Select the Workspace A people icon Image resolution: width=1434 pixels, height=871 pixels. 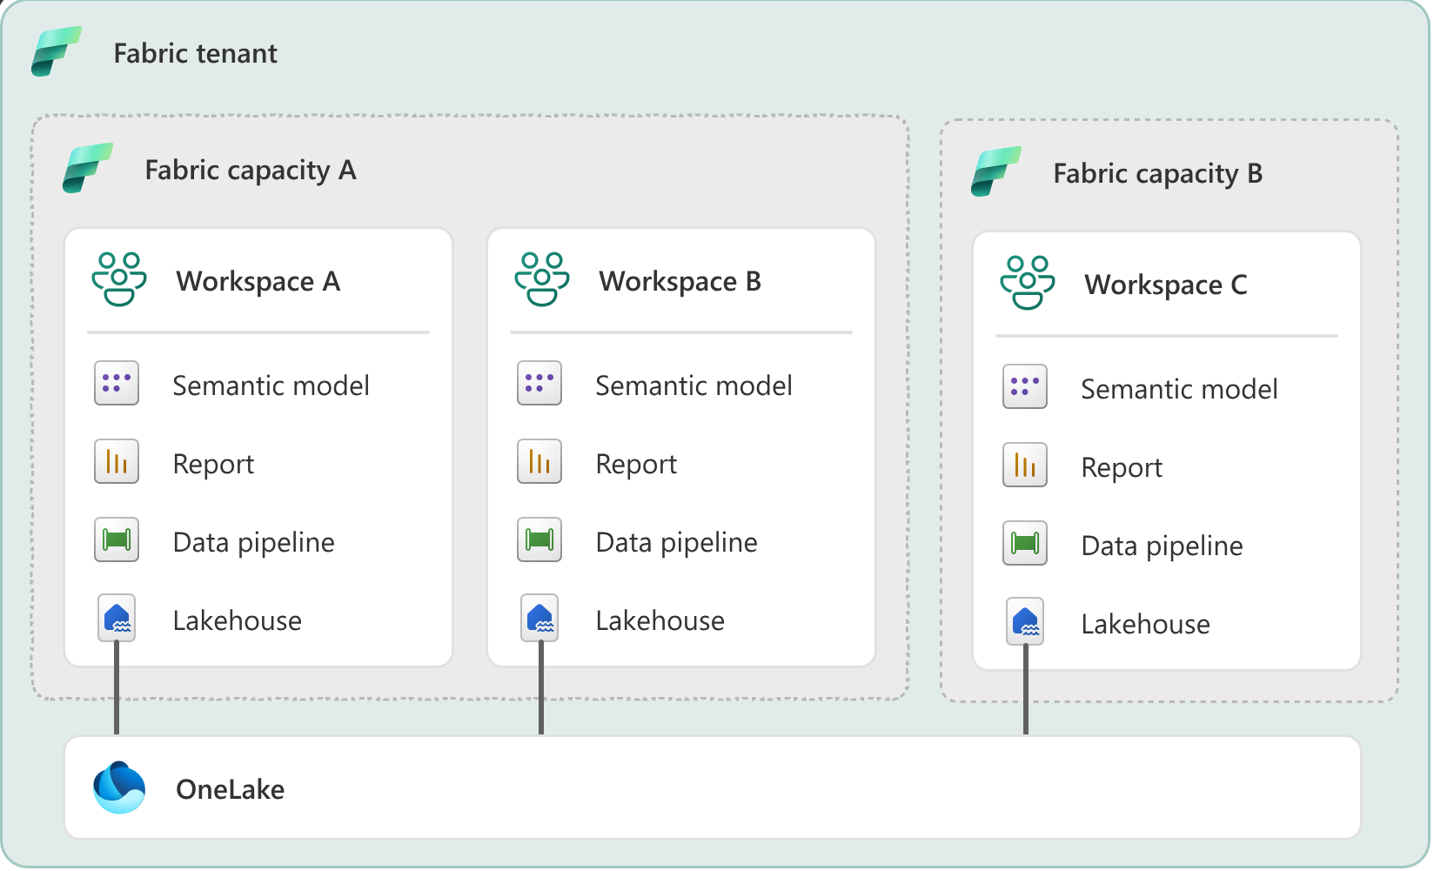119,279
